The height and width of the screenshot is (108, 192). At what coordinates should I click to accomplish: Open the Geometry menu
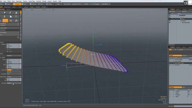pyautogui.click(x=19, y=1)
